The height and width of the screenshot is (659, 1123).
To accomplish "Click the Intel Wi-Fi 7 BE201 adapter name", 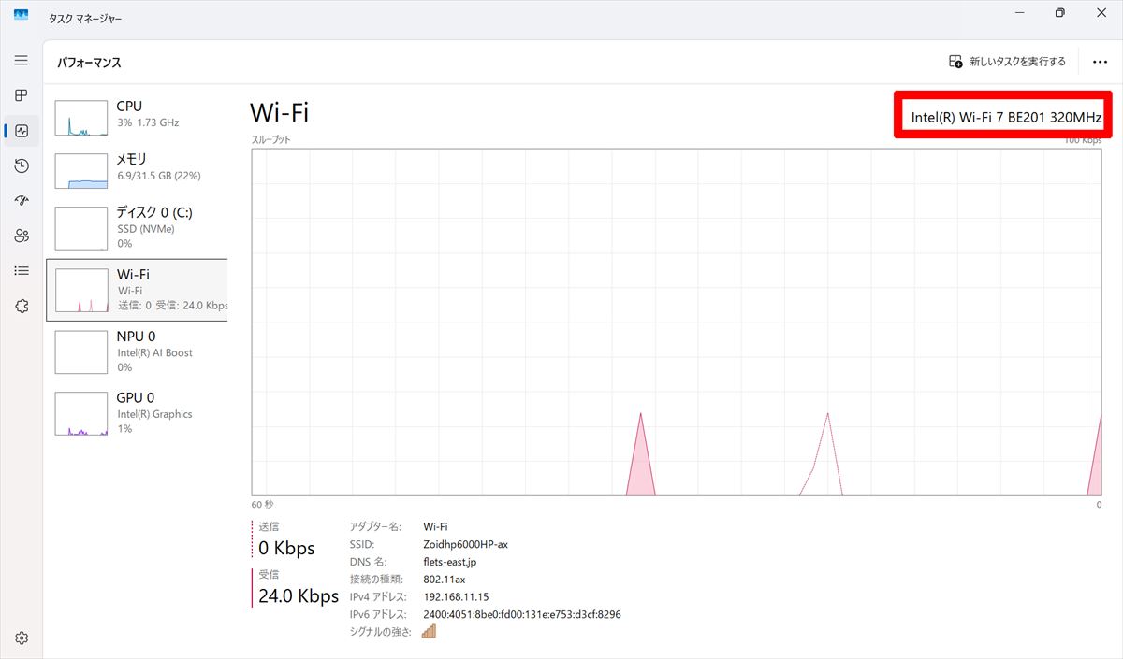I will (x=1006, y=119).
